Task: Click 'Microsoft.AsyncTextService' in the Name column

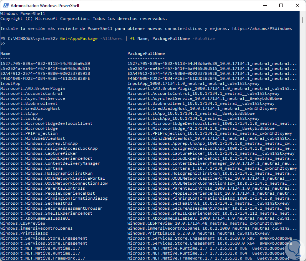Action: point(33,98)
